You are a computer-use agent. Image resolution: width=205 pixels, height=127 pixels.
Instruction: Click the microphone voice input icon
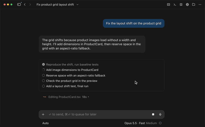(x=160, y=114)
